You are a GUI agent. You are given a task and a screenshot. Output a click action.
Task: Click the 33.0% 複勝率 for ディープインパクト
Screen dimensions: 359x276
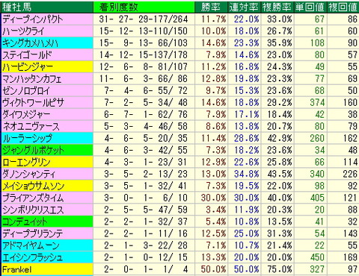(280, 19)
